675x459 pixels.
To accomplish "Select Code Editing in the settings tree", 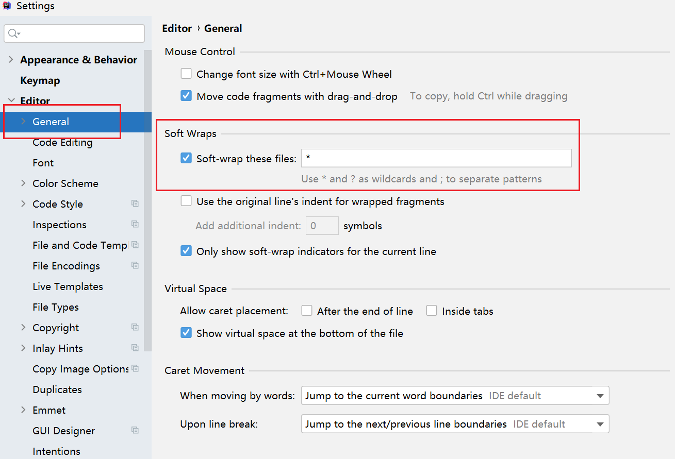I will pyautogui.click(x=62, y=142).
